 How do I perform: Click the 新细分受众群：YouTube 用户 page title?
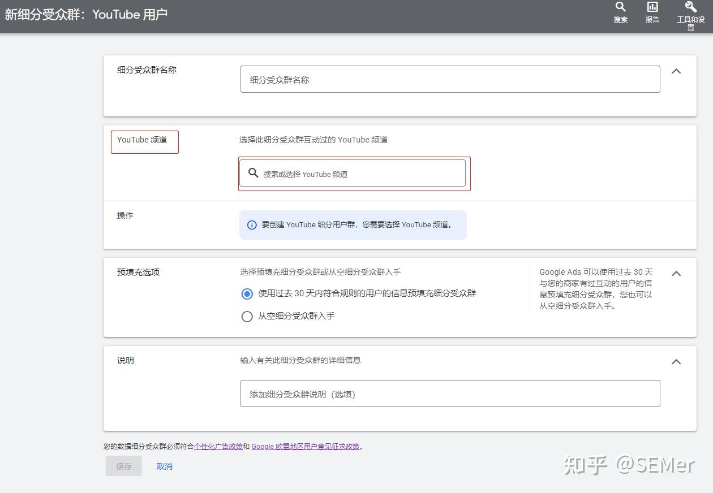[86, 14]
